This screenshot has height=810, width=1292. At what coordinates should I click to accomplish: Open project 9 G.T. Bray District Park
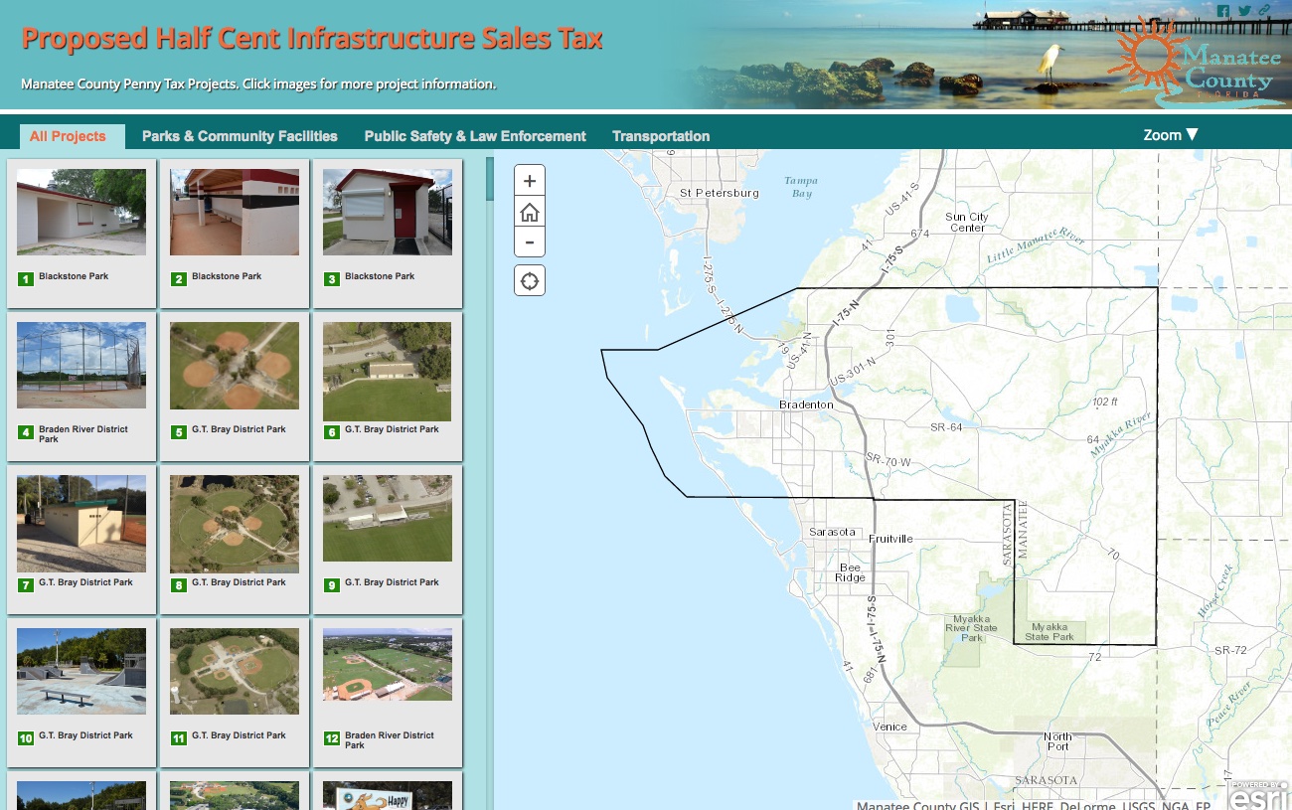(388, 518)
